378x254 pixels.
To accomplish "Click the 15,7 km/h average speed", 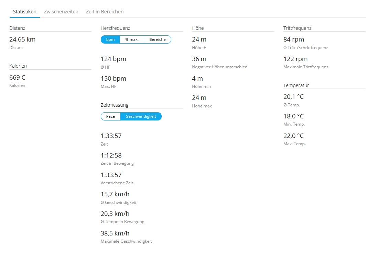I will [x=115, y=194].
